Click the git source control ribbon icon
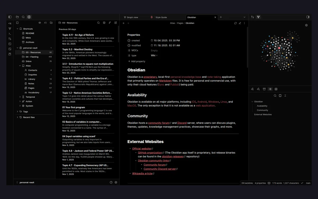The image size is (318, 199). point(10,39)
